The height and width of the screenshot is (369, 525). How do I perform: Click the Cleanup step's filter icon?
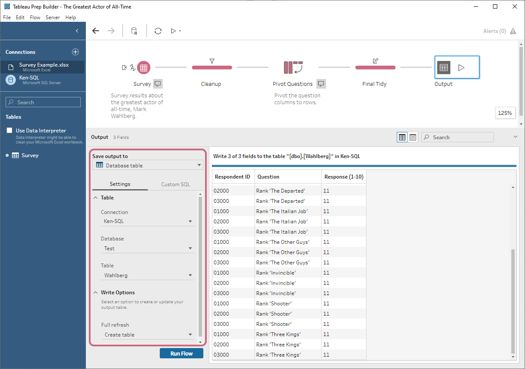211,61
